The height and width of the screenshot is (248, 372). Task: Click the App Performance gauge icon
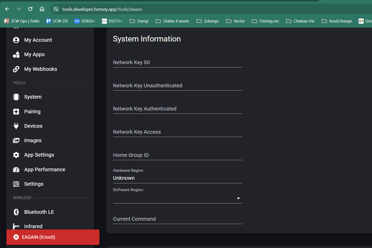(16, 169)
